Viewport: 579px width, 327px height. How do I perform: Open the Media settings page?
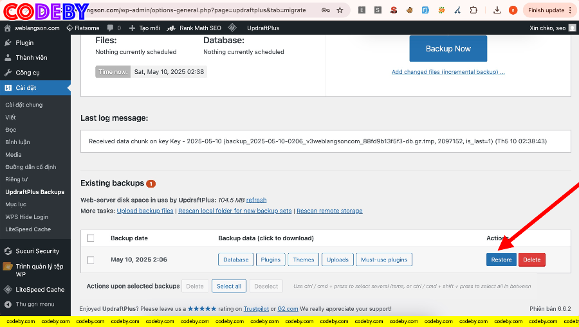pyautogui.click(x=14, y=154)
